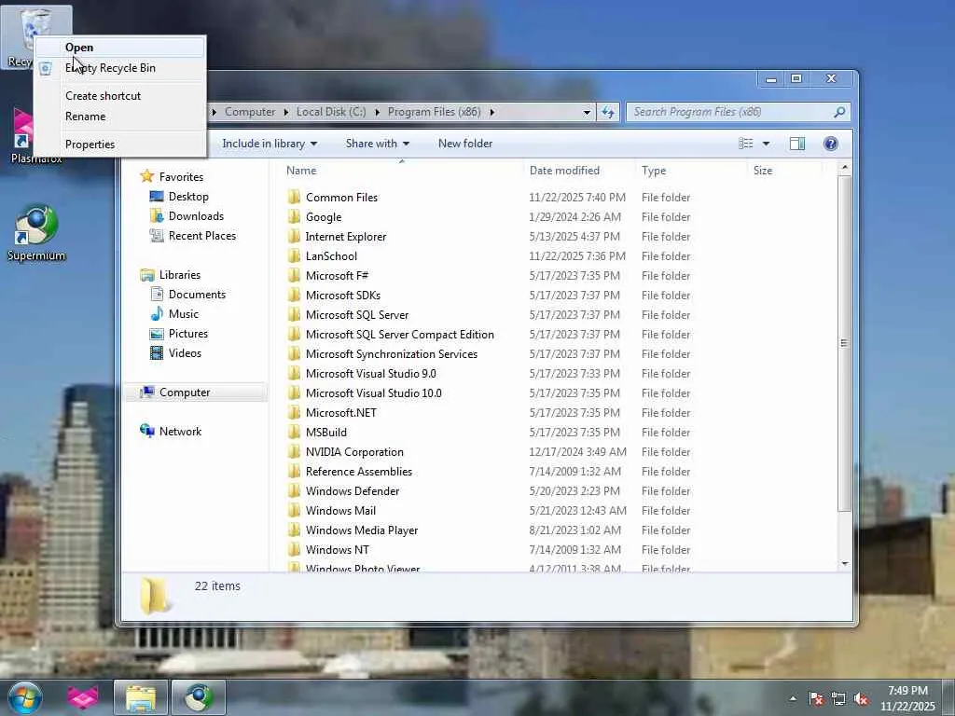
Task: Choose Open from the context menu
Action: click(119, 48)
